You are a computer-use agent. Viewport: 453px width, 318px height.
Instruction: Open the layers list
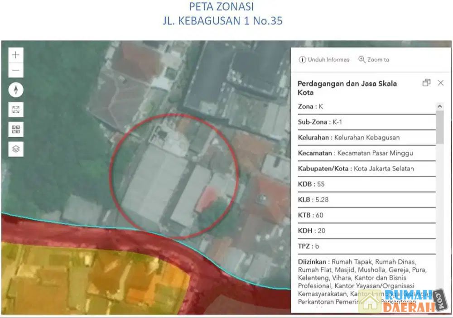coord(16,149)
